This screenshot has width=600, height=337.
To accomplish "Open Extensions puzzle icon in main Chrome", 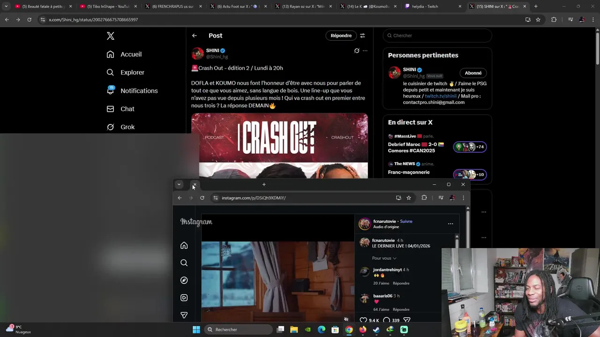I will [554, 20].
